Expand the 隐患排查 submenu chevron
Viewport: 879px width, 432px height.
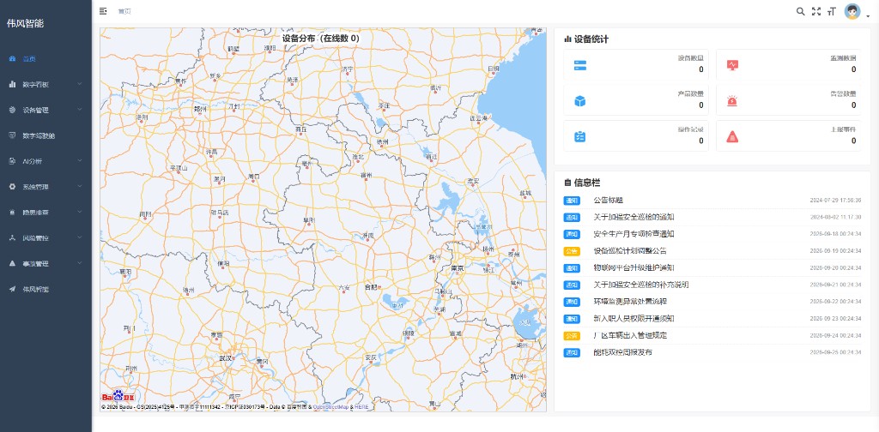tap(80, 213)
